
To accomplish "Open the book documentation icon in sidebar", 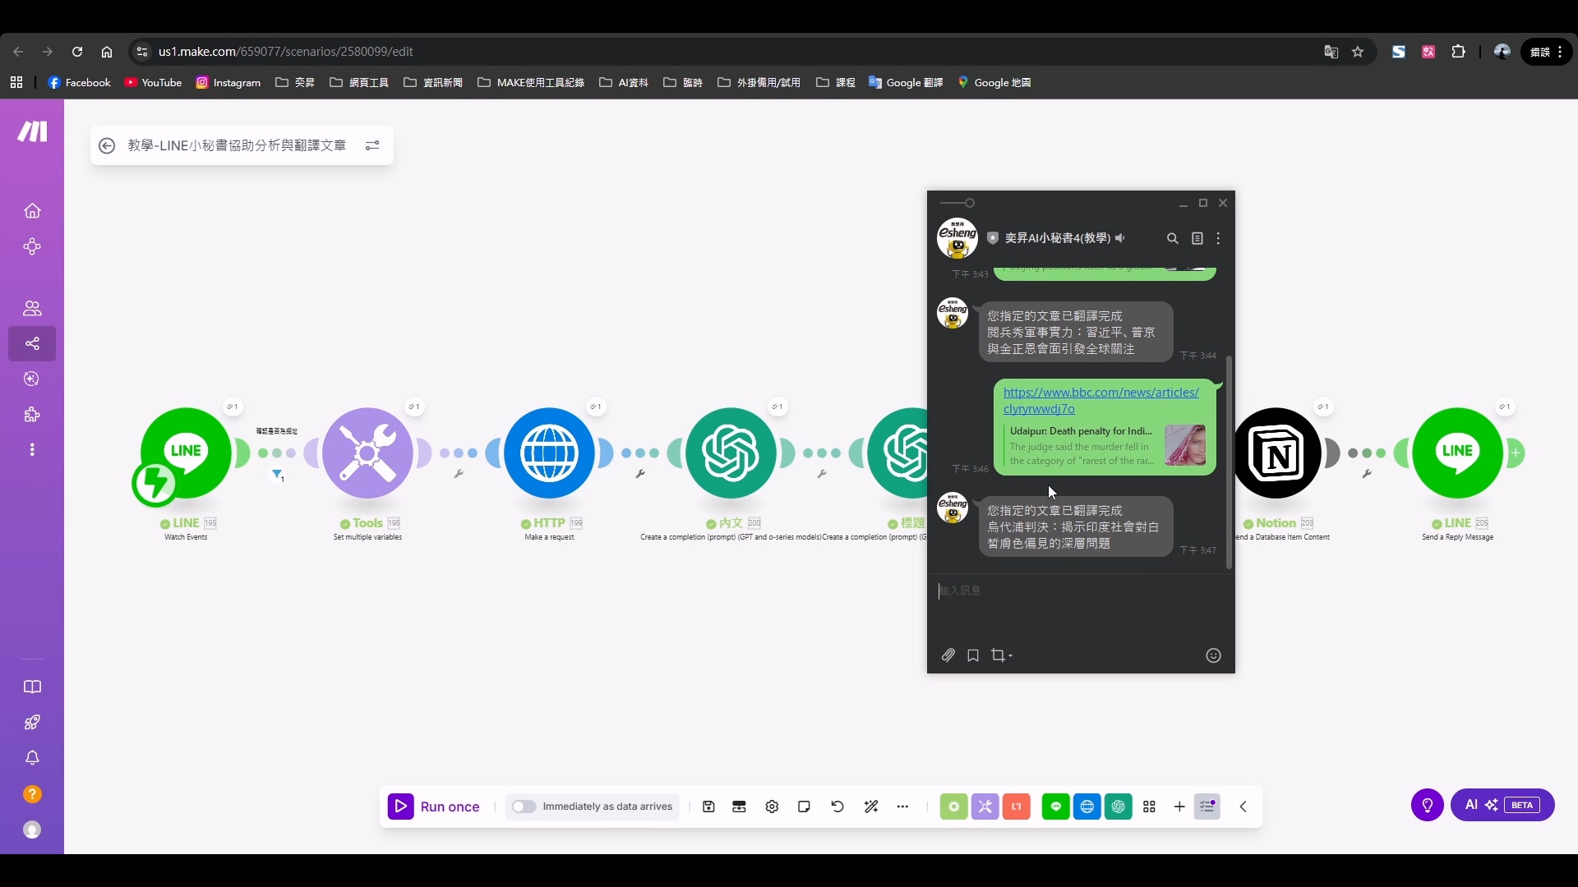I will [32, 687].
